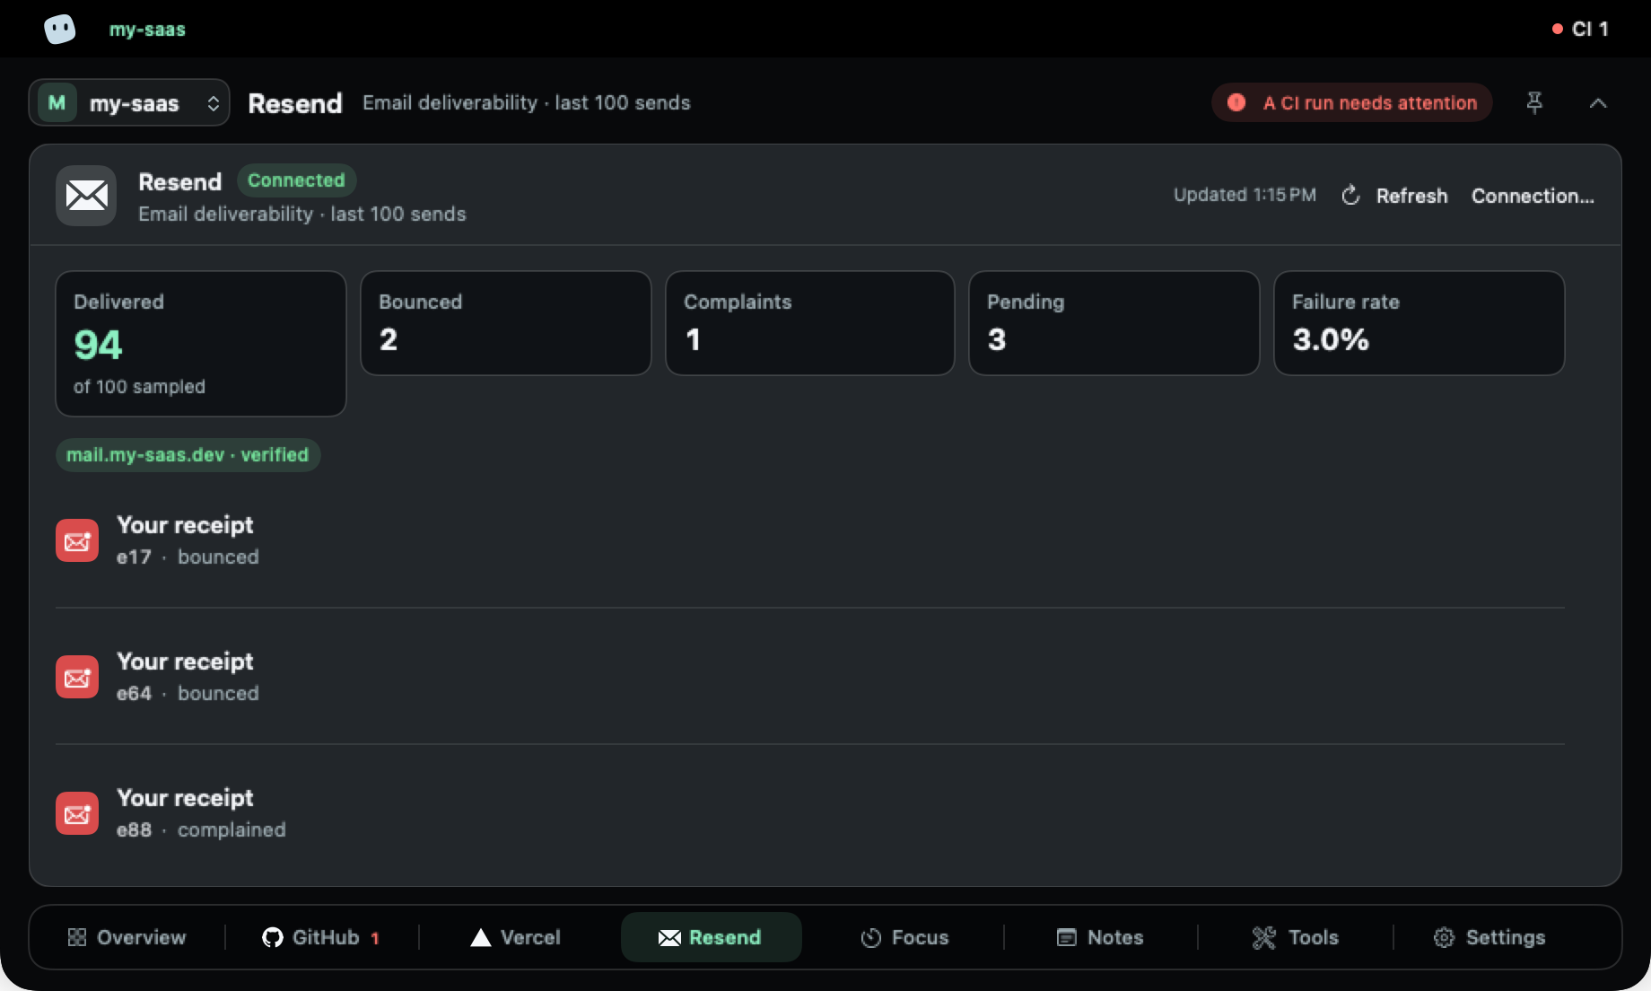Click the app mascot logo icon
The height and width of the screenshot is (991, 1651).
60,29
